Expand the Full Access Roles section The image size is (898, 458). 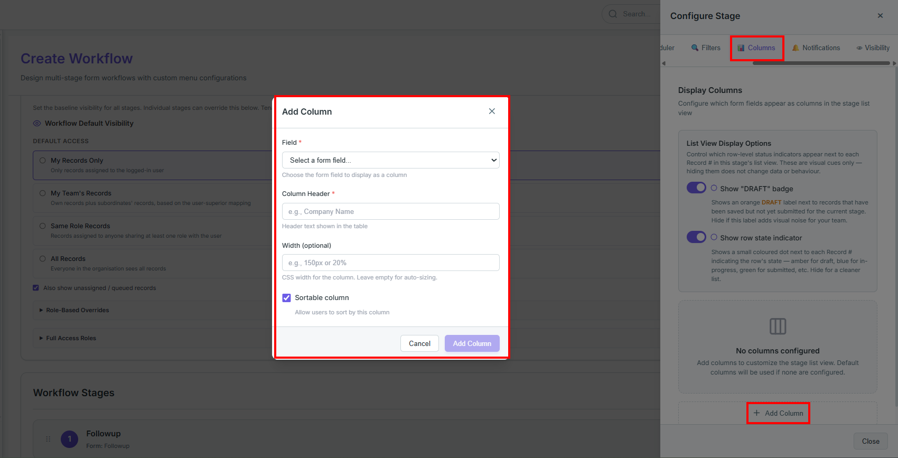tap(68, 338)
